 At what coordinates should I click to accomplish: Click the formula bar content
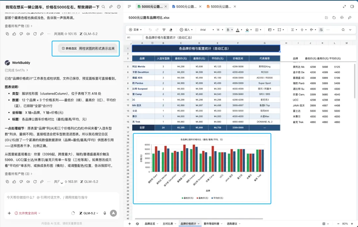(250, 38)
